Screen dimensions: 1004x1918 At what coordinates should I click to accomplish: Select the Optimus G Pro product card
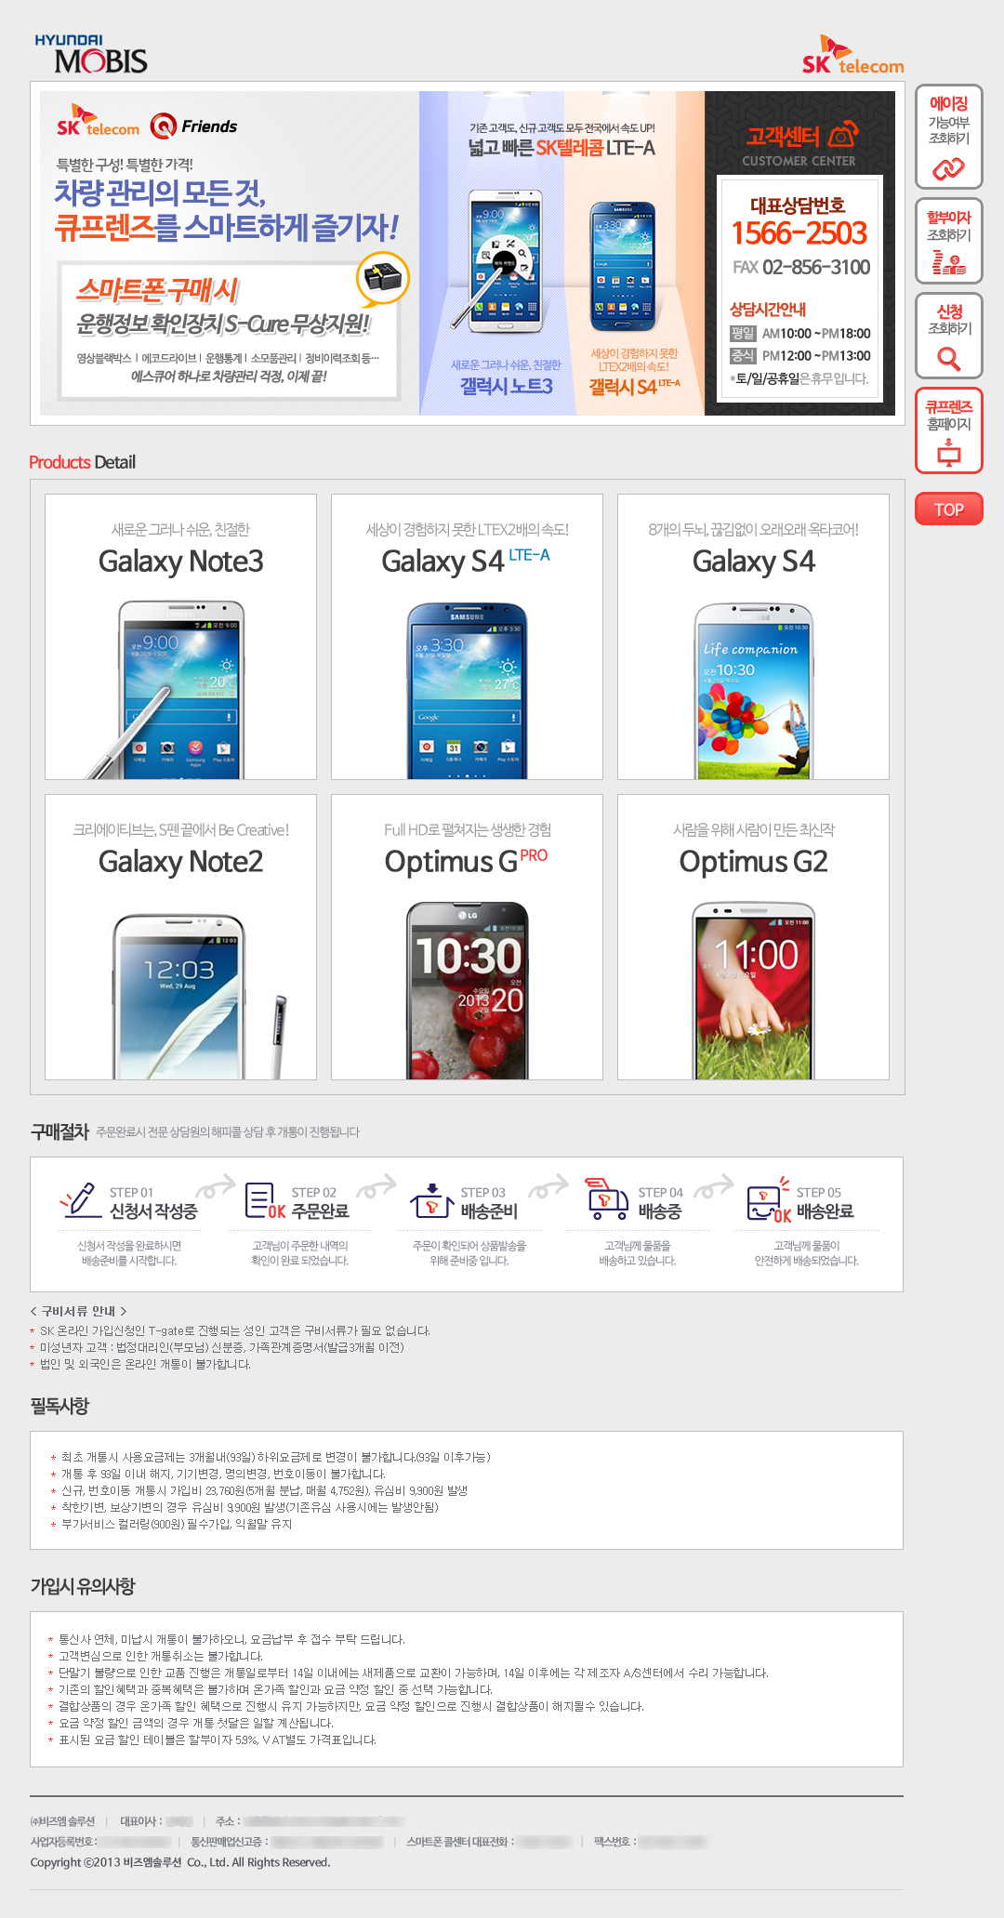[x=467, y=937]
